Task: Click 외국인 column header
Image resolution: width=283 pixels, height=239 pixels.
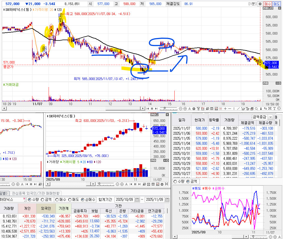Action: [46, 209]
